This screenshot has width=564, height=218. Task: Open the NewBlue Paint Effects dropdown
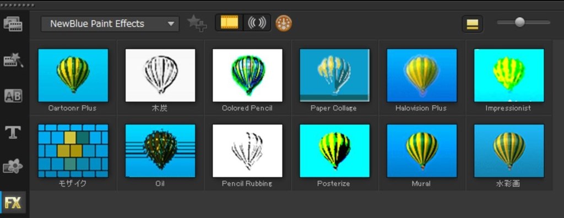110,24
